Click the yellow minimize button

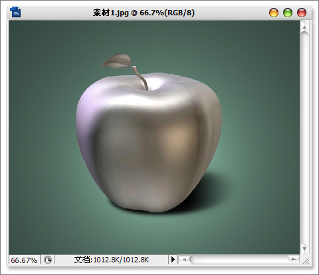274,13
